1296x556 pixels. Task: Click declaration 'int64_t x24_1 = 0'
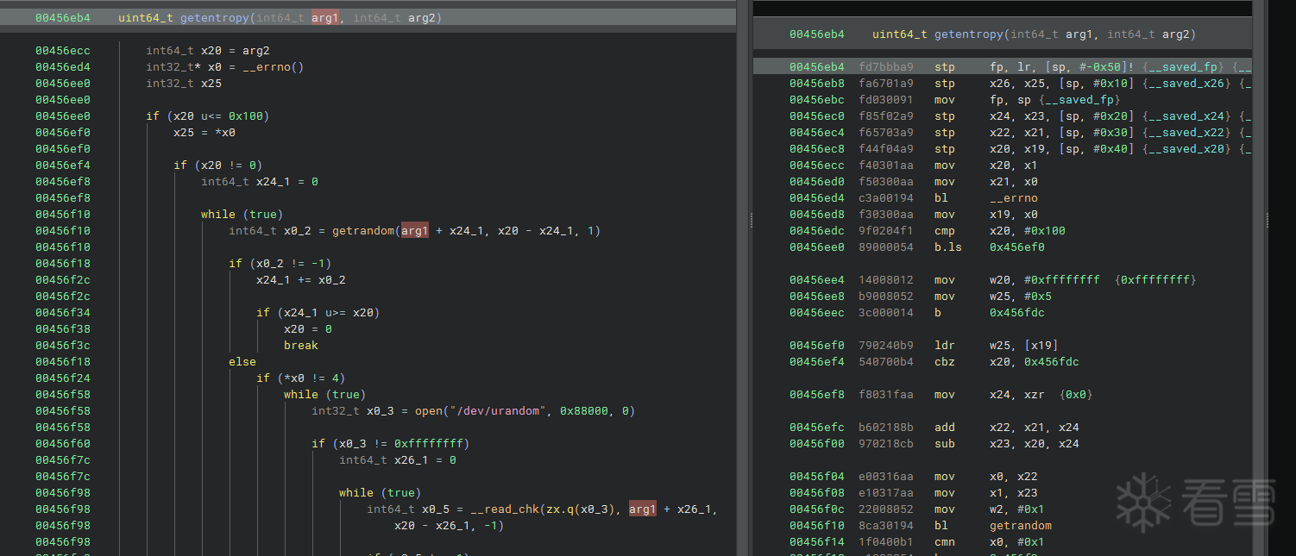[x=260, y=182]
